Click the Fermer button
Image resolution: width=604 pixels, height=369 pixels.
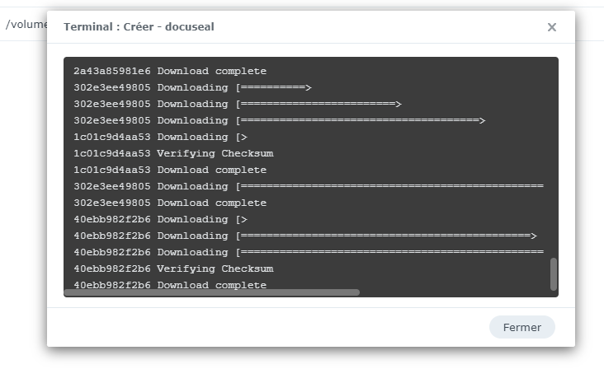pyautogui.click(x=521, y=327)
